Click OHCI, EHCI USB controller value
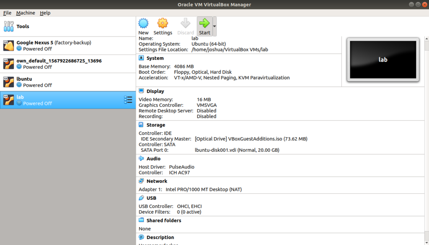The width and height of the screenshot is (429, 245). (189, 206)
